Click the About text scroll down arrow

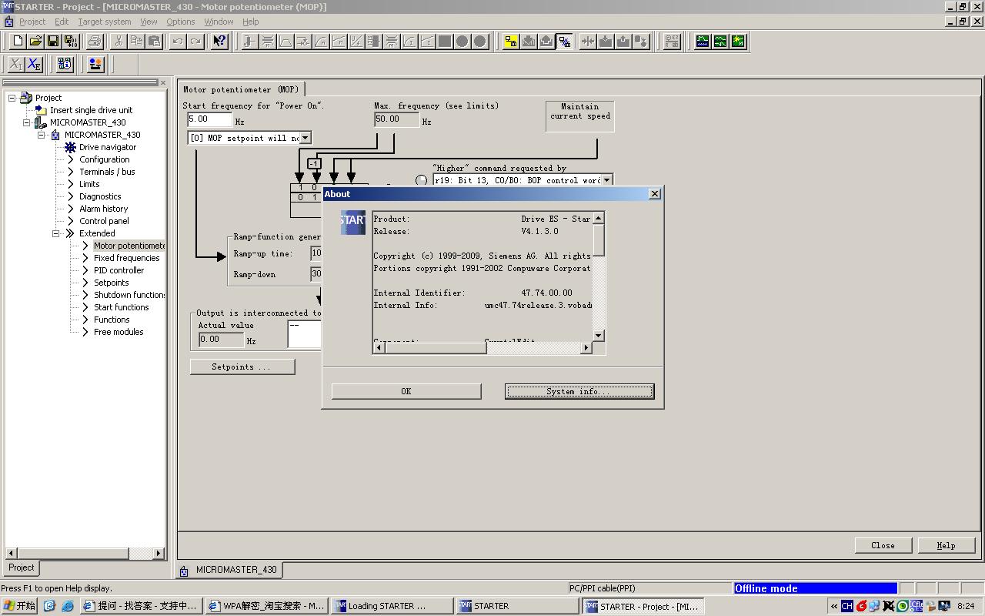click(x=599, y=335)
